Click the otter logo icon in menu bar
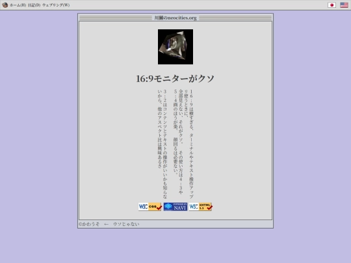Image resolution: width=351 pixels, height=263 pixels. tap(5, 5)
